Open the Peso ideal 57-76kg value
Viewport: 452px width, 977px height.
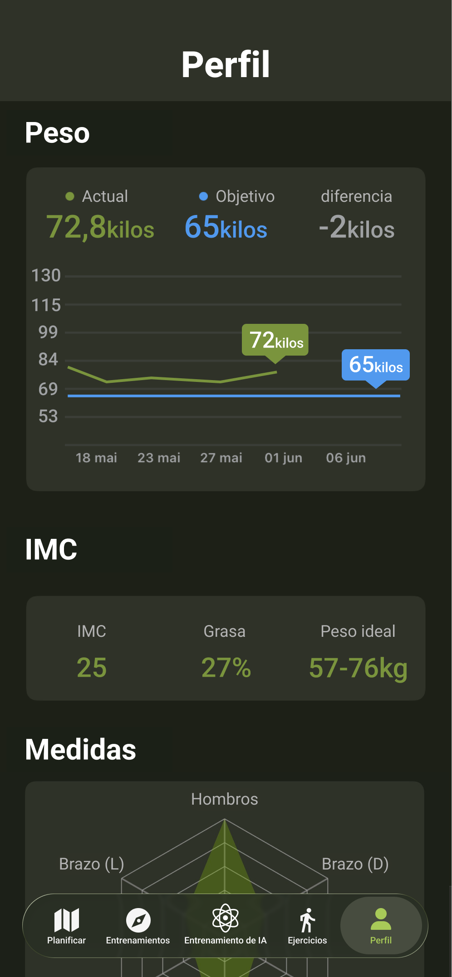358,669
